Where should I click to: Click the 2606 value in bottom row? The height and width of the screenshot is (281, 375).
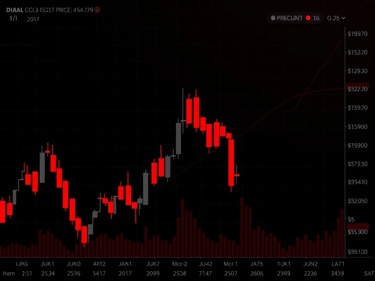click(257, 273)
